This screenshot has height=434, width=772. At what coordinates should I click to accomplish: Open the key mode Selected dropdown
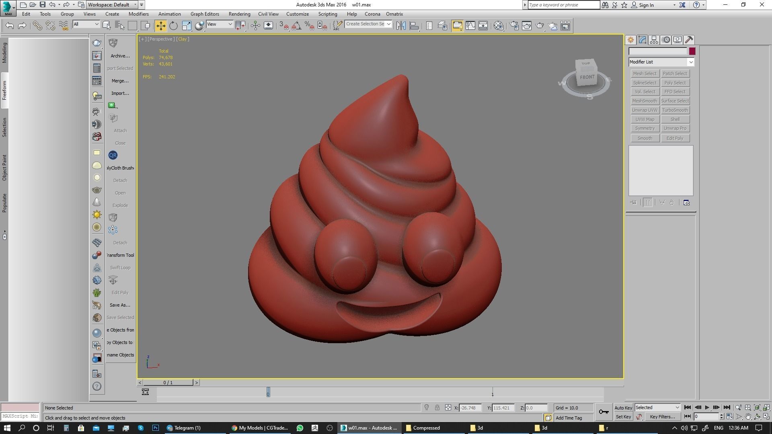[657, 407]
